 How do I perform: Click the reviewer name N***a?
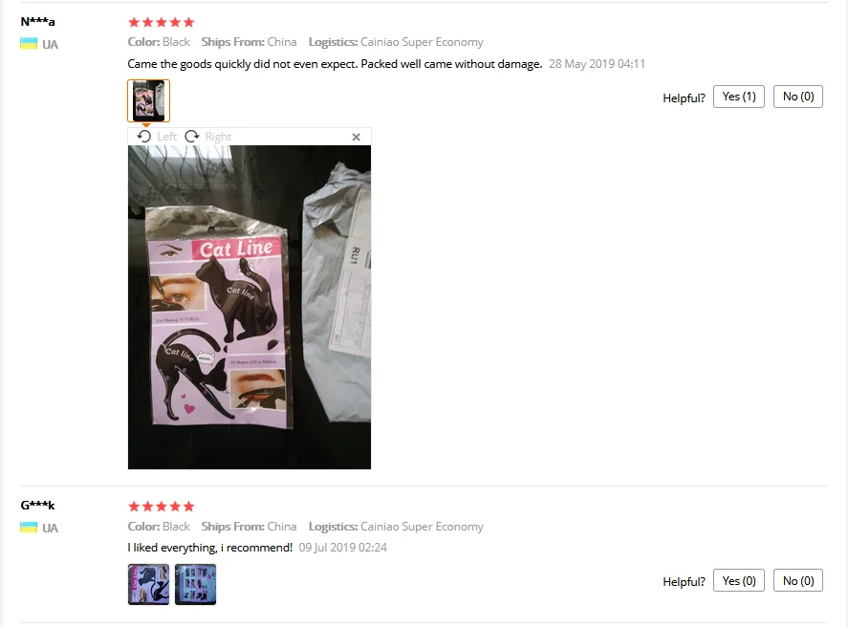point(38,22)
